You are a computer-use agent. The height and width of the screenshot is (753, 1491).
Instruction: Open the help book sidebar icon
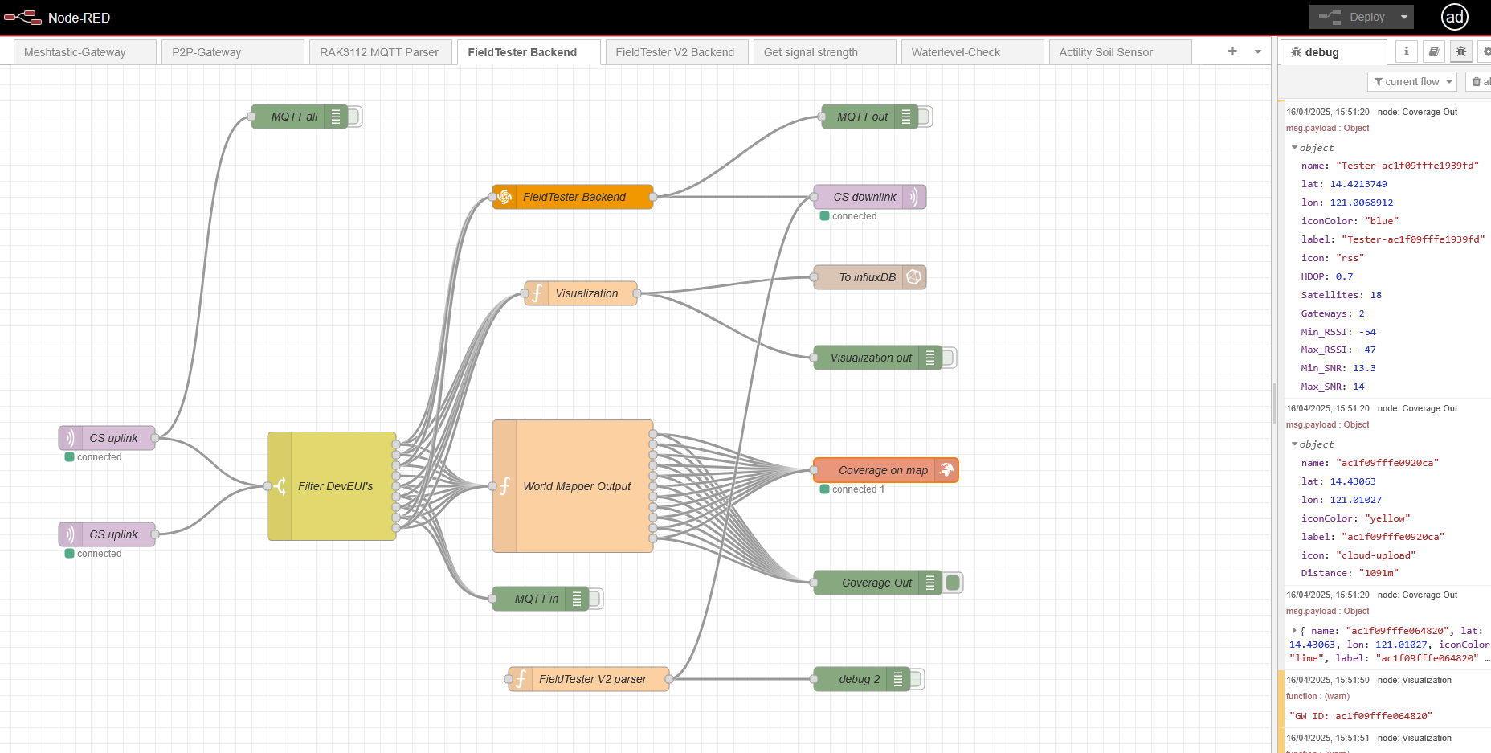1433,51
